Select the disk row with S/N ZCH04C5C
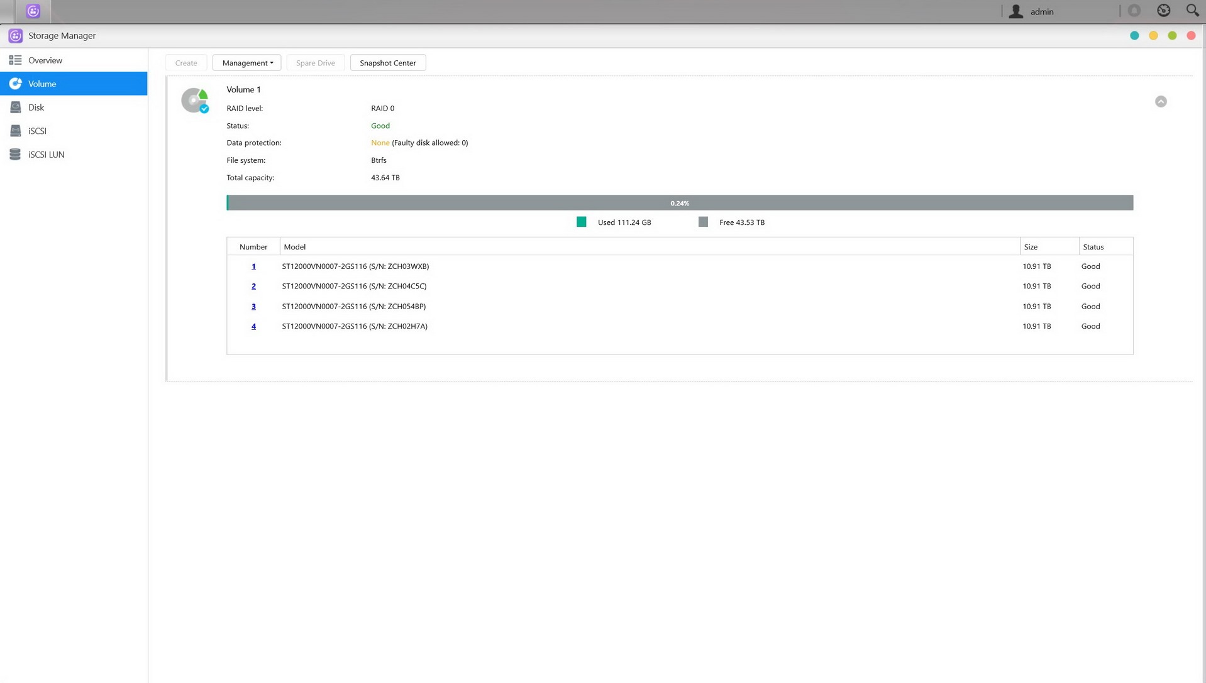 (680, 287)
